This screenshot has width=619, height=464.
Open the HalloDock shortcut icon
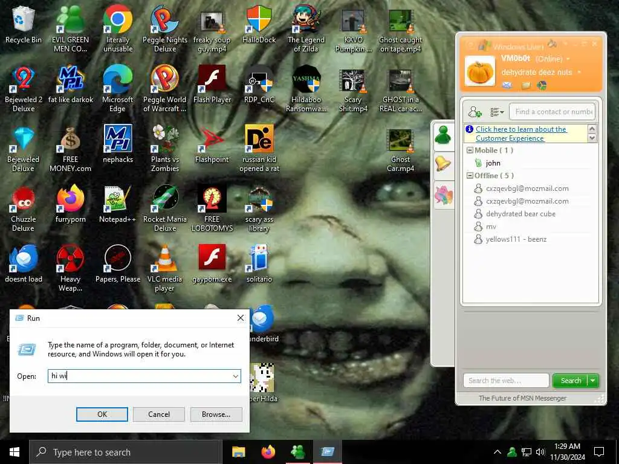click(x=259, y=25)
